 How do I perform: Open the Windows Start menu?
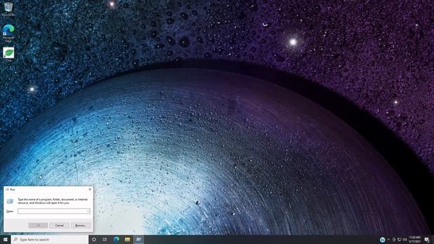(5, 239)
